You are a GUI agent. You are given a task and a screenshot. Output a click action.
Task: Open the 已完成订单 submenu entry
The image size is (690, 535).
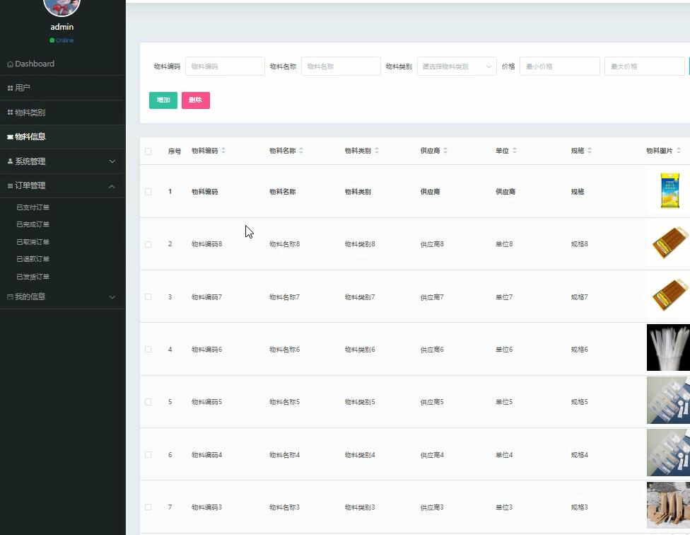coord(33,224)
